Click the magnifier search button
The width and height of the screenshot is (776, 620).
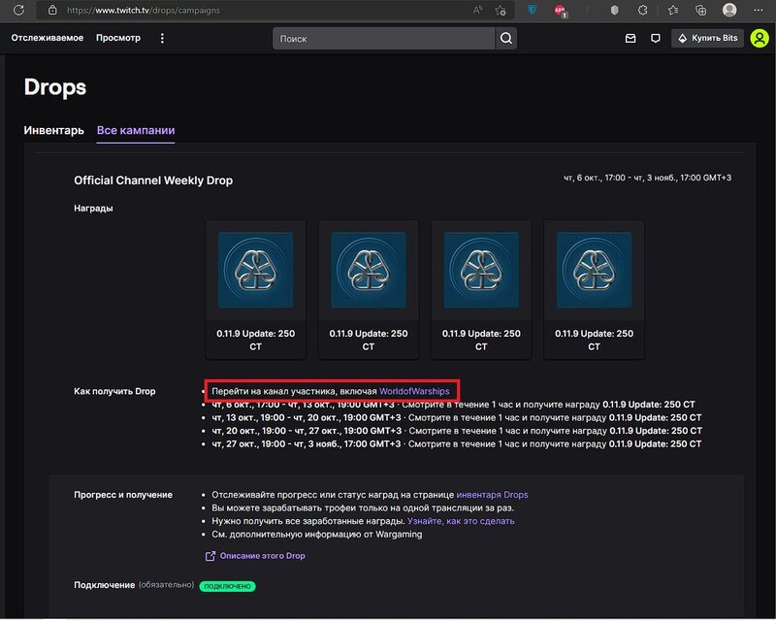coord(505,38)
